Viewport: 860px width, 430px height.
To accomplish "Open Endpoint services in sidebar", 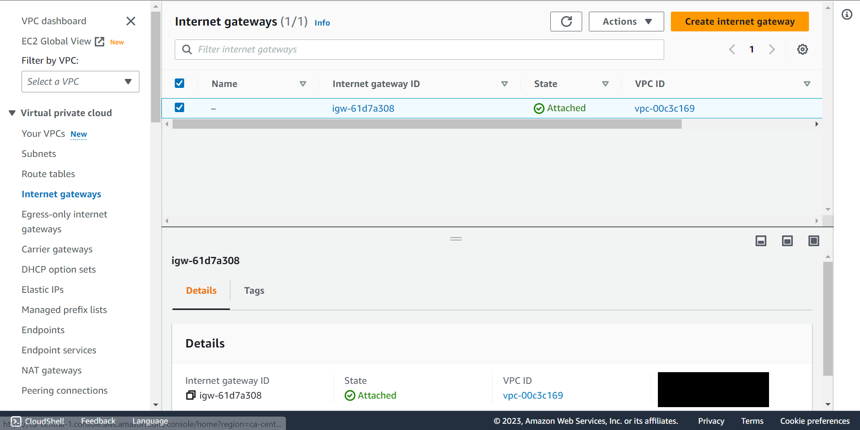I will click(59, 350).
